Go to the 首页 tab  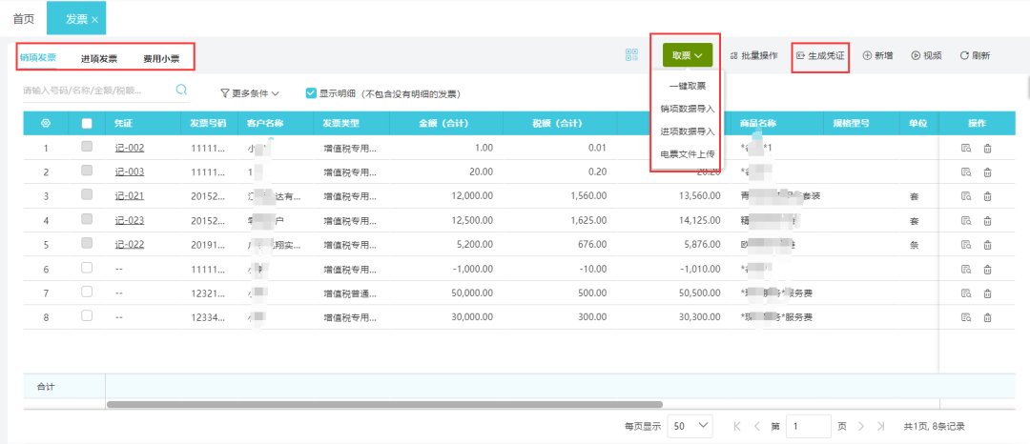24,19
